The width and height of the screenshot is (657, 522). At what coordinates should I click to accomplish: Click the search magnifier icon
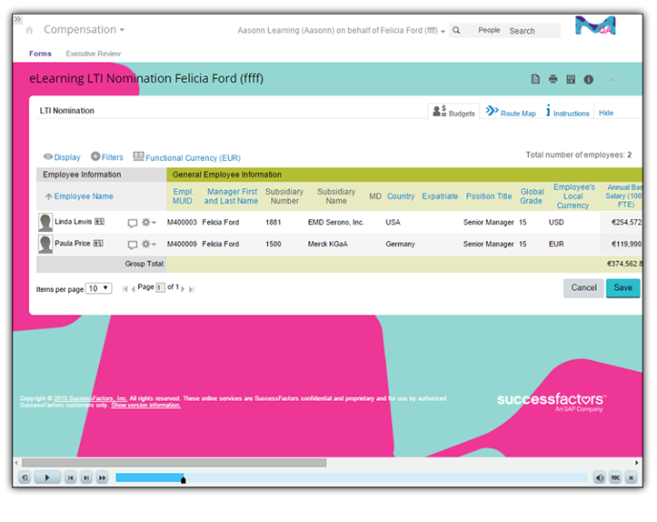click(456, 31)
